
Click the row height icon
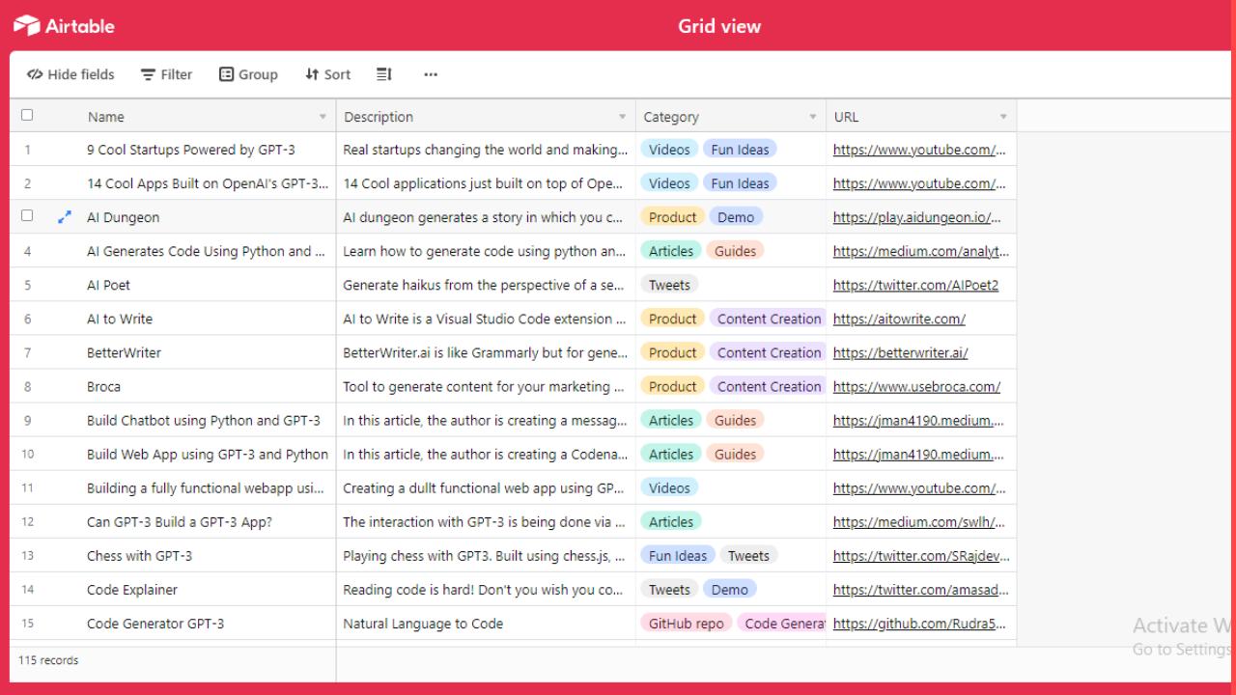384,74
